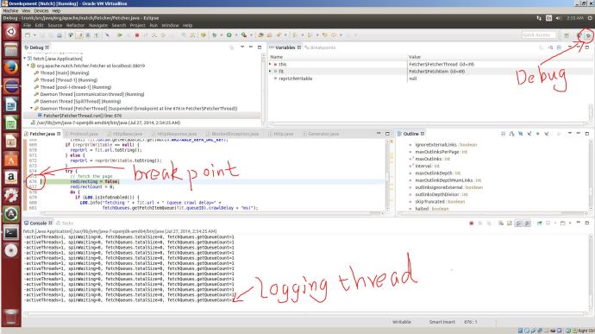Screen dimensions: 595x334
Task: Click the green Run launch icon
Action: [229, 35]
